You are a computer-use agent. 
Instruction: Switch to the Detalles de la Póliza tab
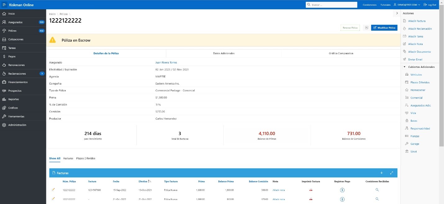point(106,53)
